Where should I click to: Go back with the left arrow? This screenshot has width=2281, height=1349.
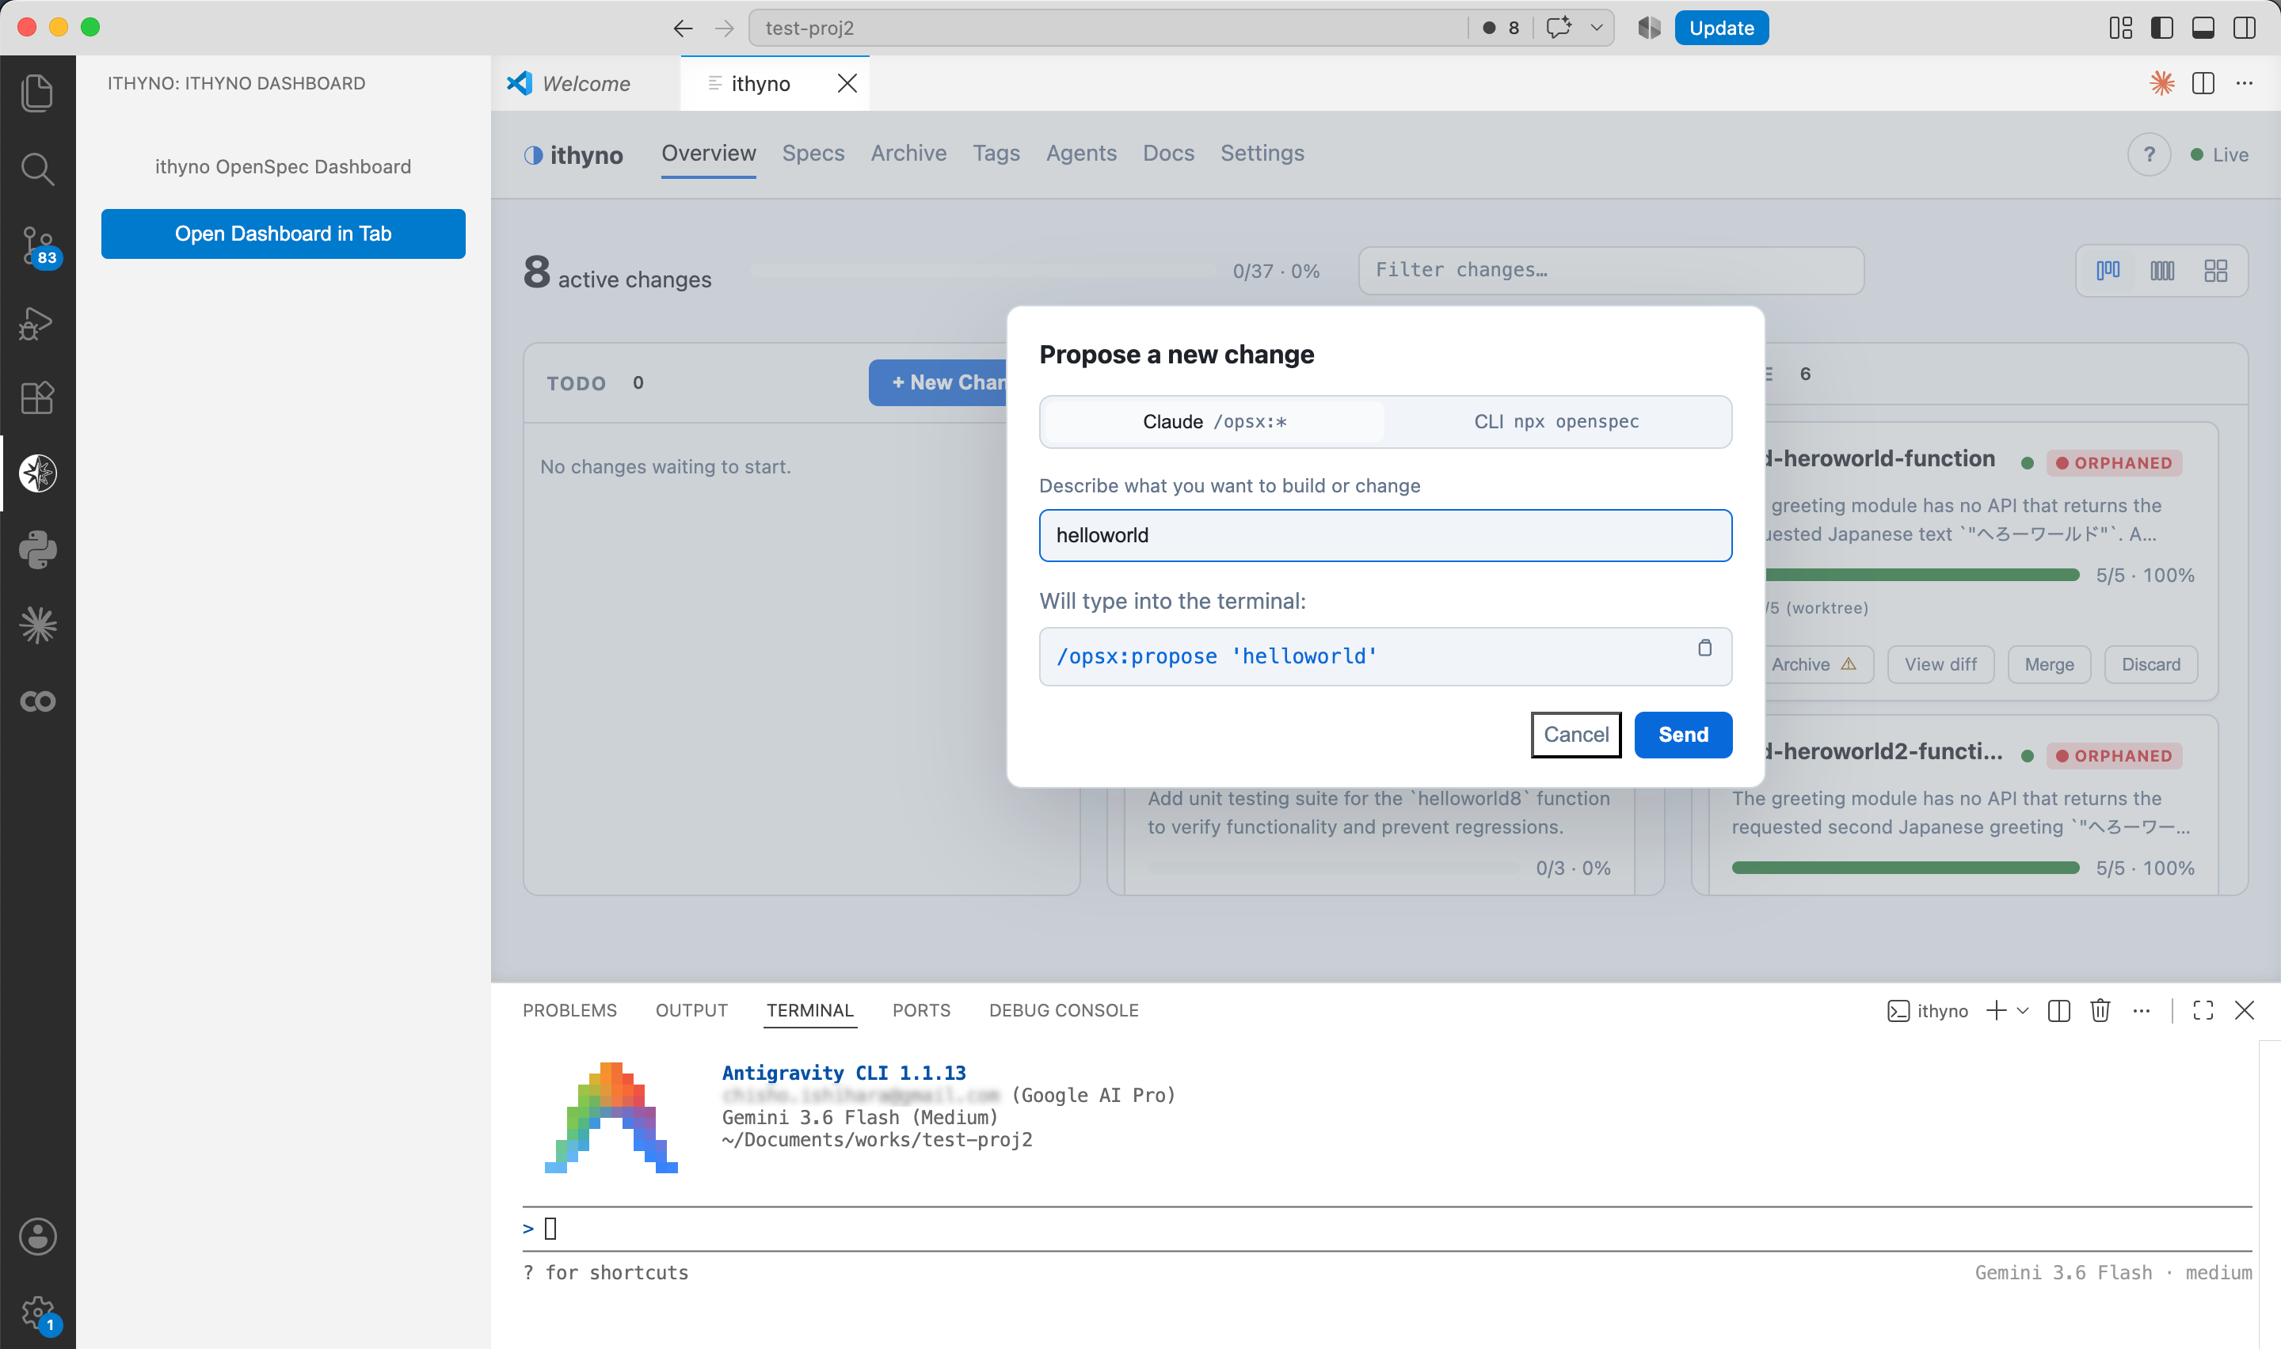(x=683, y=28)
